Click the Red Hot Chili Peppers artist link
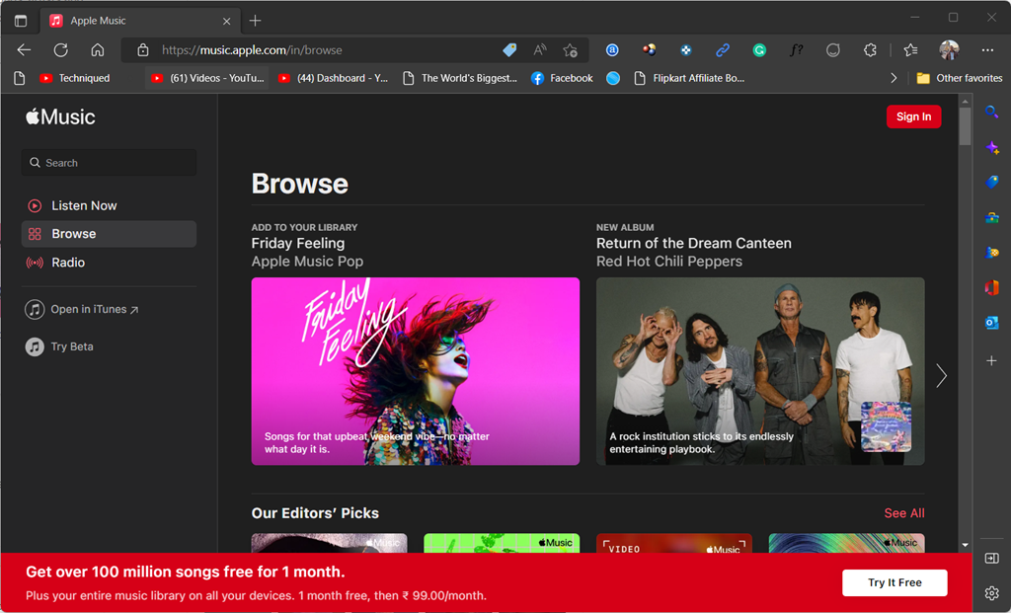Image resolution: width=1011 pixels, height=613 pixels. (x=669, y=261)
